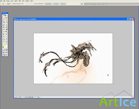Open the Brushes palette tab

87,4
